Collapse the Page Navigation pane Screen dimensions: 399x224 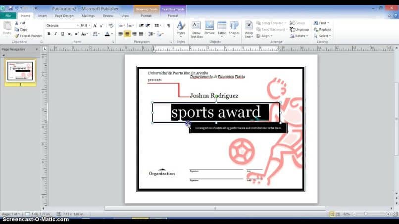click(37, 49)
